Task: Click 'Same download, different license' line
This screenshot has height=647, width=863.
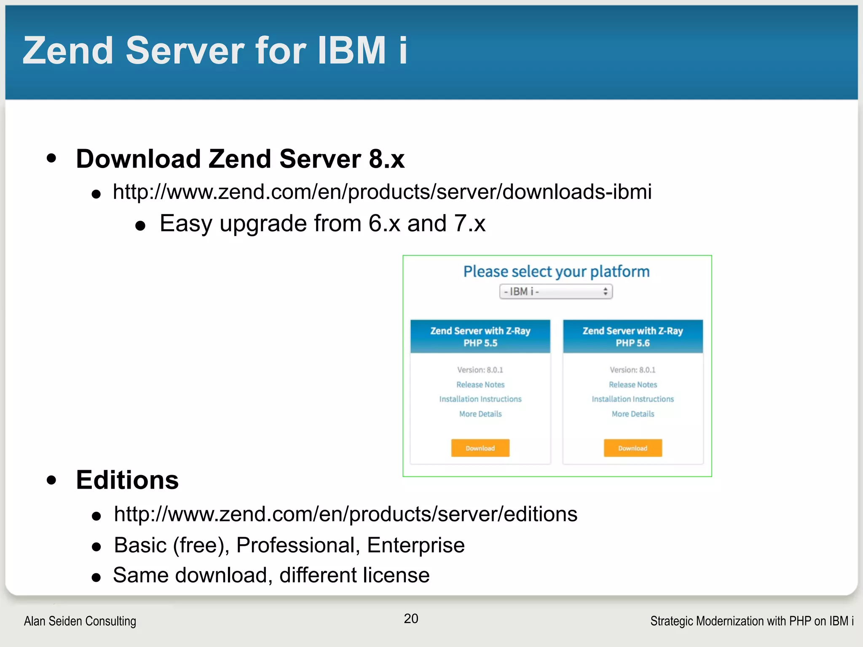Action: [x=271, y=575]
